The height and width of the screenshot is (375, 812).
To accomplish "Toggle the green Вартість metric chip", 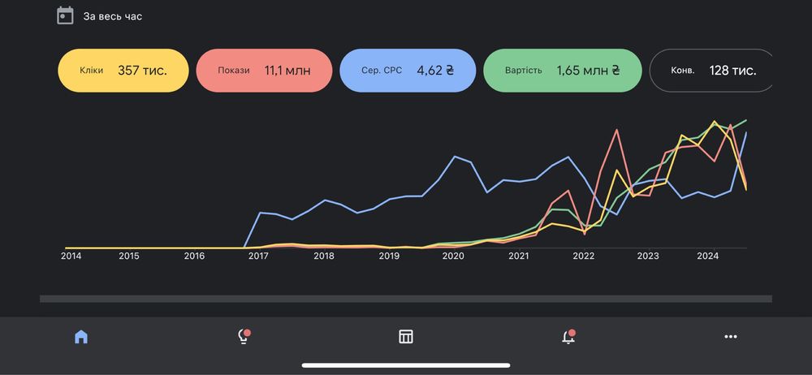I will click(563, 71).
